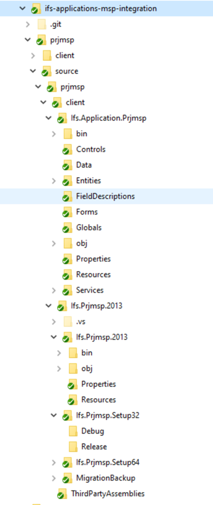Expand the Ifs.Prjmsp.Setup64 node
213x505 pixels.
[x=54, y=463]
